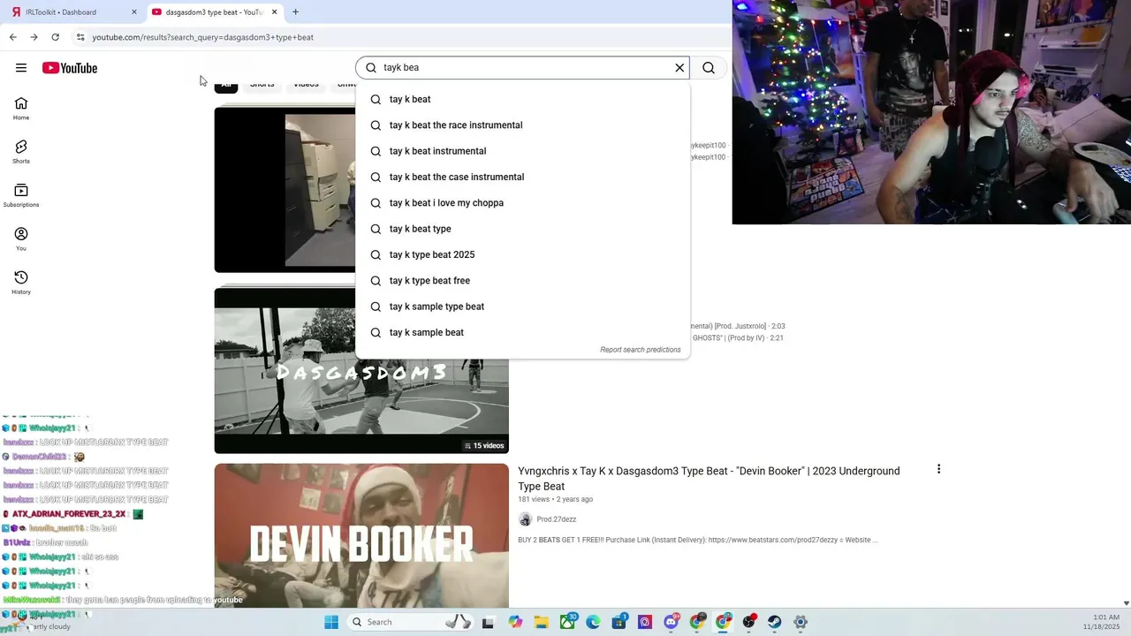Click the YouTube logo
The image size is (1131, 636).
[x=69, y=68]
